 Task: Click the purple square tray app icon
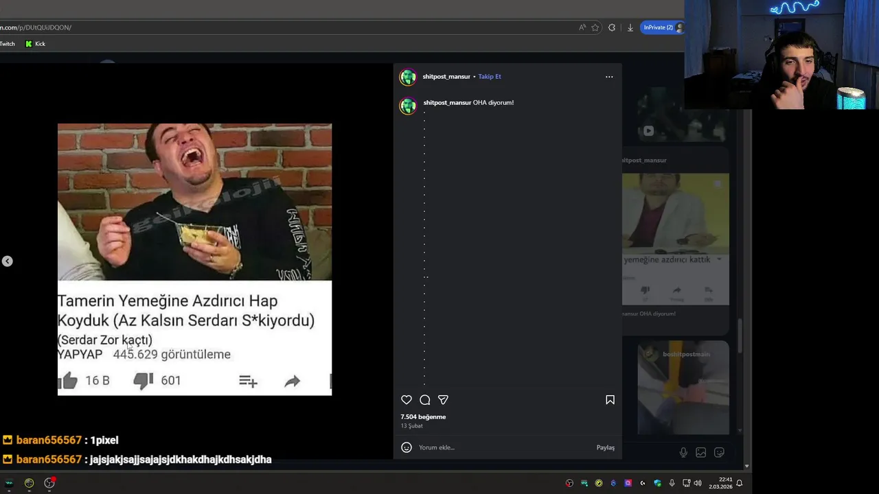coord(628,483)
